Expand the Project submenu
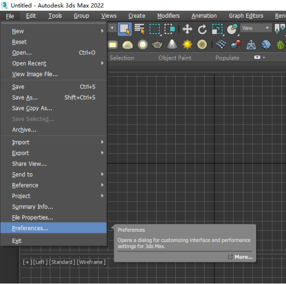The width and height of the screenshot is (286, 284). tap(54, 196)
